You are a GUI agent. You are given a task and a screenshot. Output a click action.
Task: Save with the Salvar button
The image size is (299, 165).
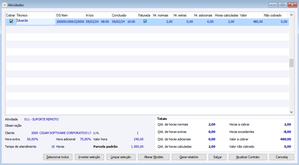[218, 157]
